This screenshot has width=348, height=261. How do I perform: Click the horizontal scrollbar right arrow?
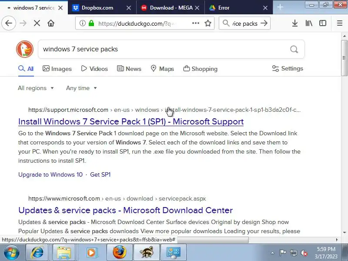(337, 240)
